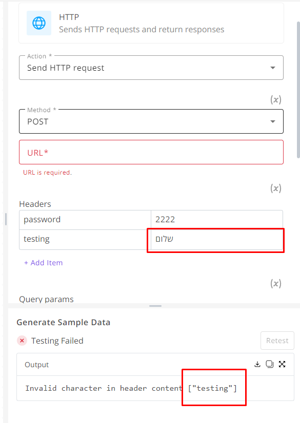
Task: Open the Send HTTP request selector
Action: [x=151, y=68]
